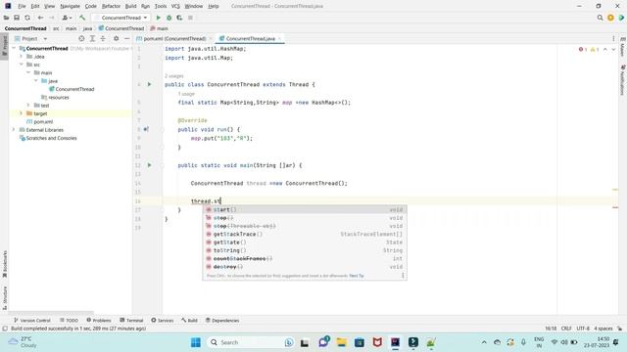627x352 pixels.
Task: Click the Select Opened File target icon
Action: tap(81, 39)
